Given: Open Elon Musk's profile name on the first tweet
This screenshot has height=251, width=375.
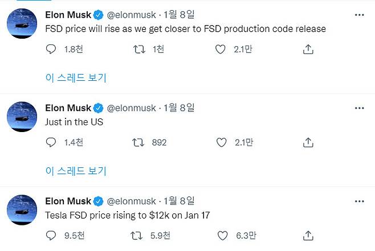Looking at the screenshot, I should click(x=68, y=15).
